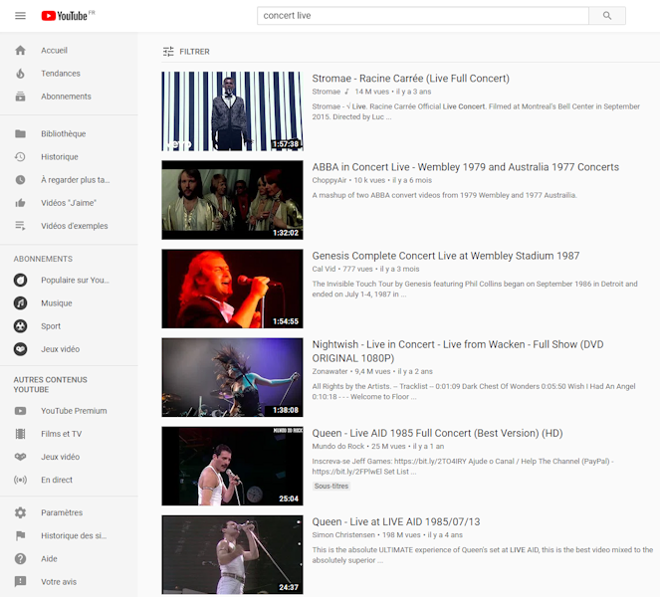Screen dimensions: 660x597
Task: Click the Musique channel icon
Action: (x=20, y=303)
